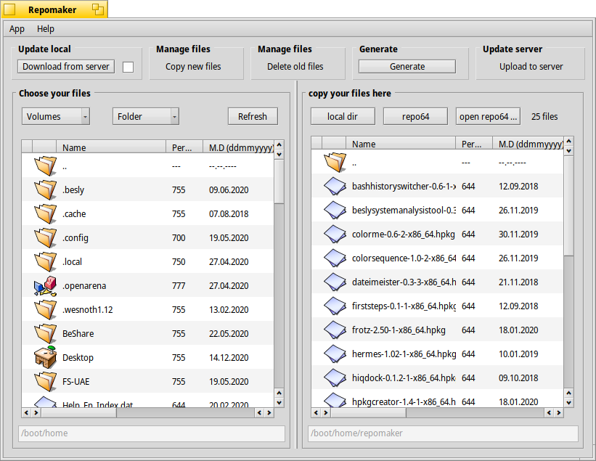Expand the Folder dropdown

(x=145, y=116)
